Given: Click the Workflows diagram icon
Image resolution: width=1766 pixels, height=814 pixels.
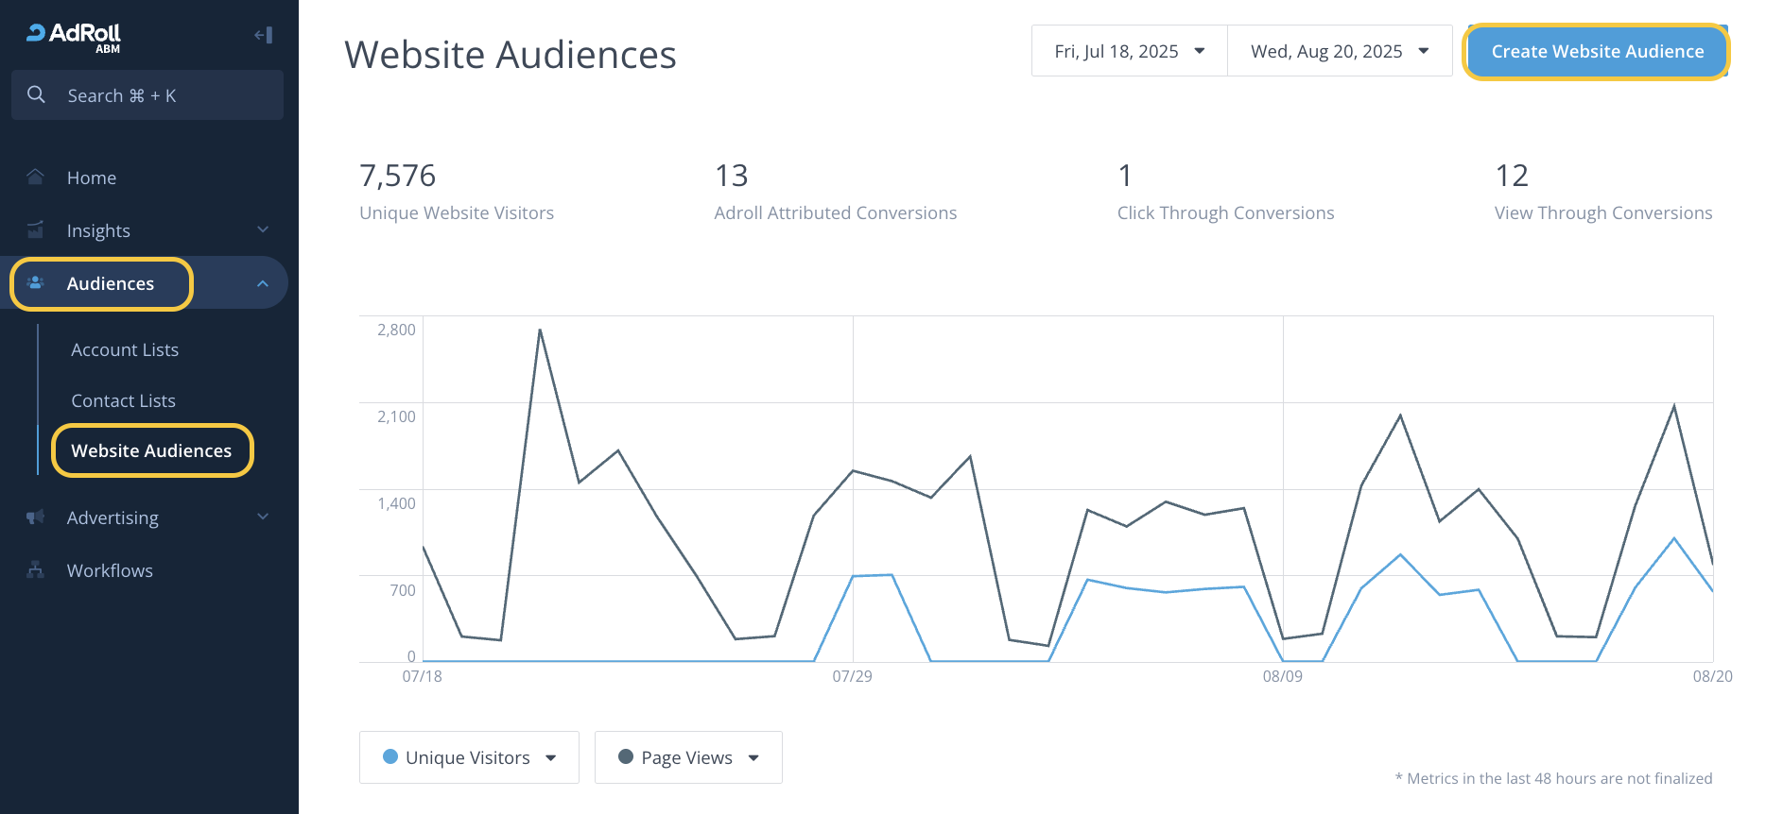Looking at the screenshot, I should (36, 570).
